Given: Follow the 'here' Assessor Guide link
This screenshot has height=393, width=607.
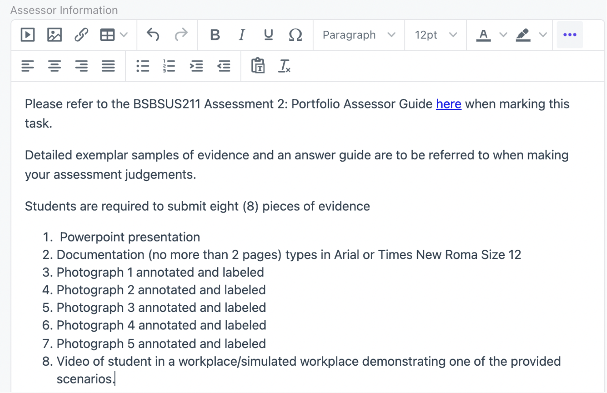Looking at the screenshot, I should [x=448, y=104].
